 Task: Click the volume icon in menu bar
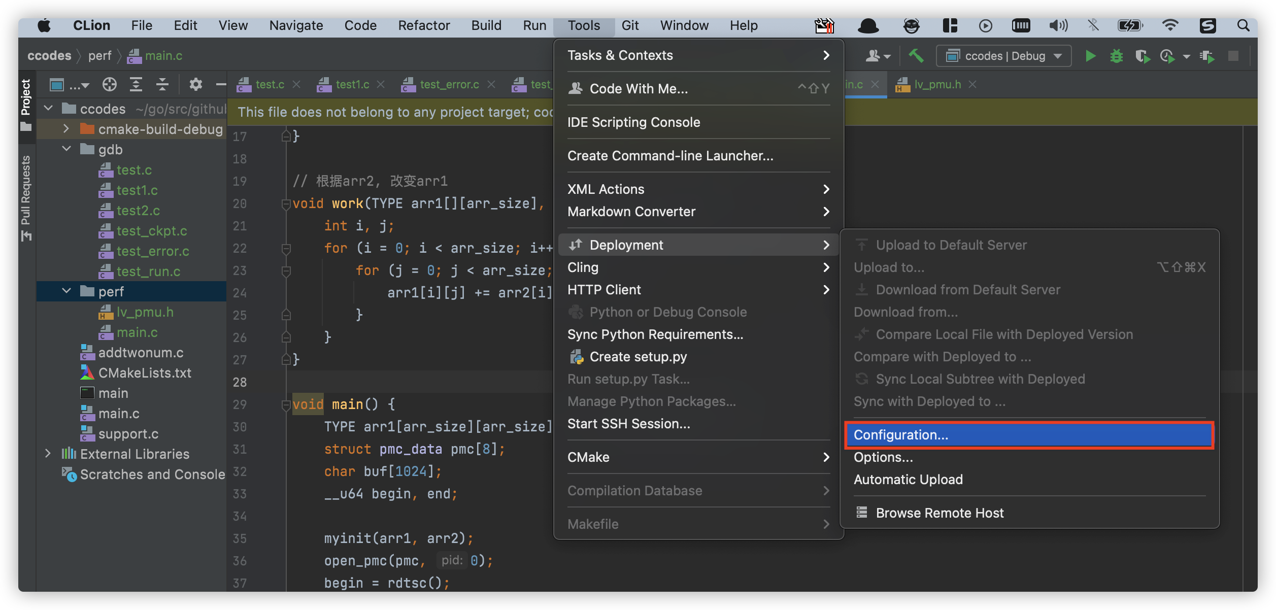click(x=1058, y=25)
